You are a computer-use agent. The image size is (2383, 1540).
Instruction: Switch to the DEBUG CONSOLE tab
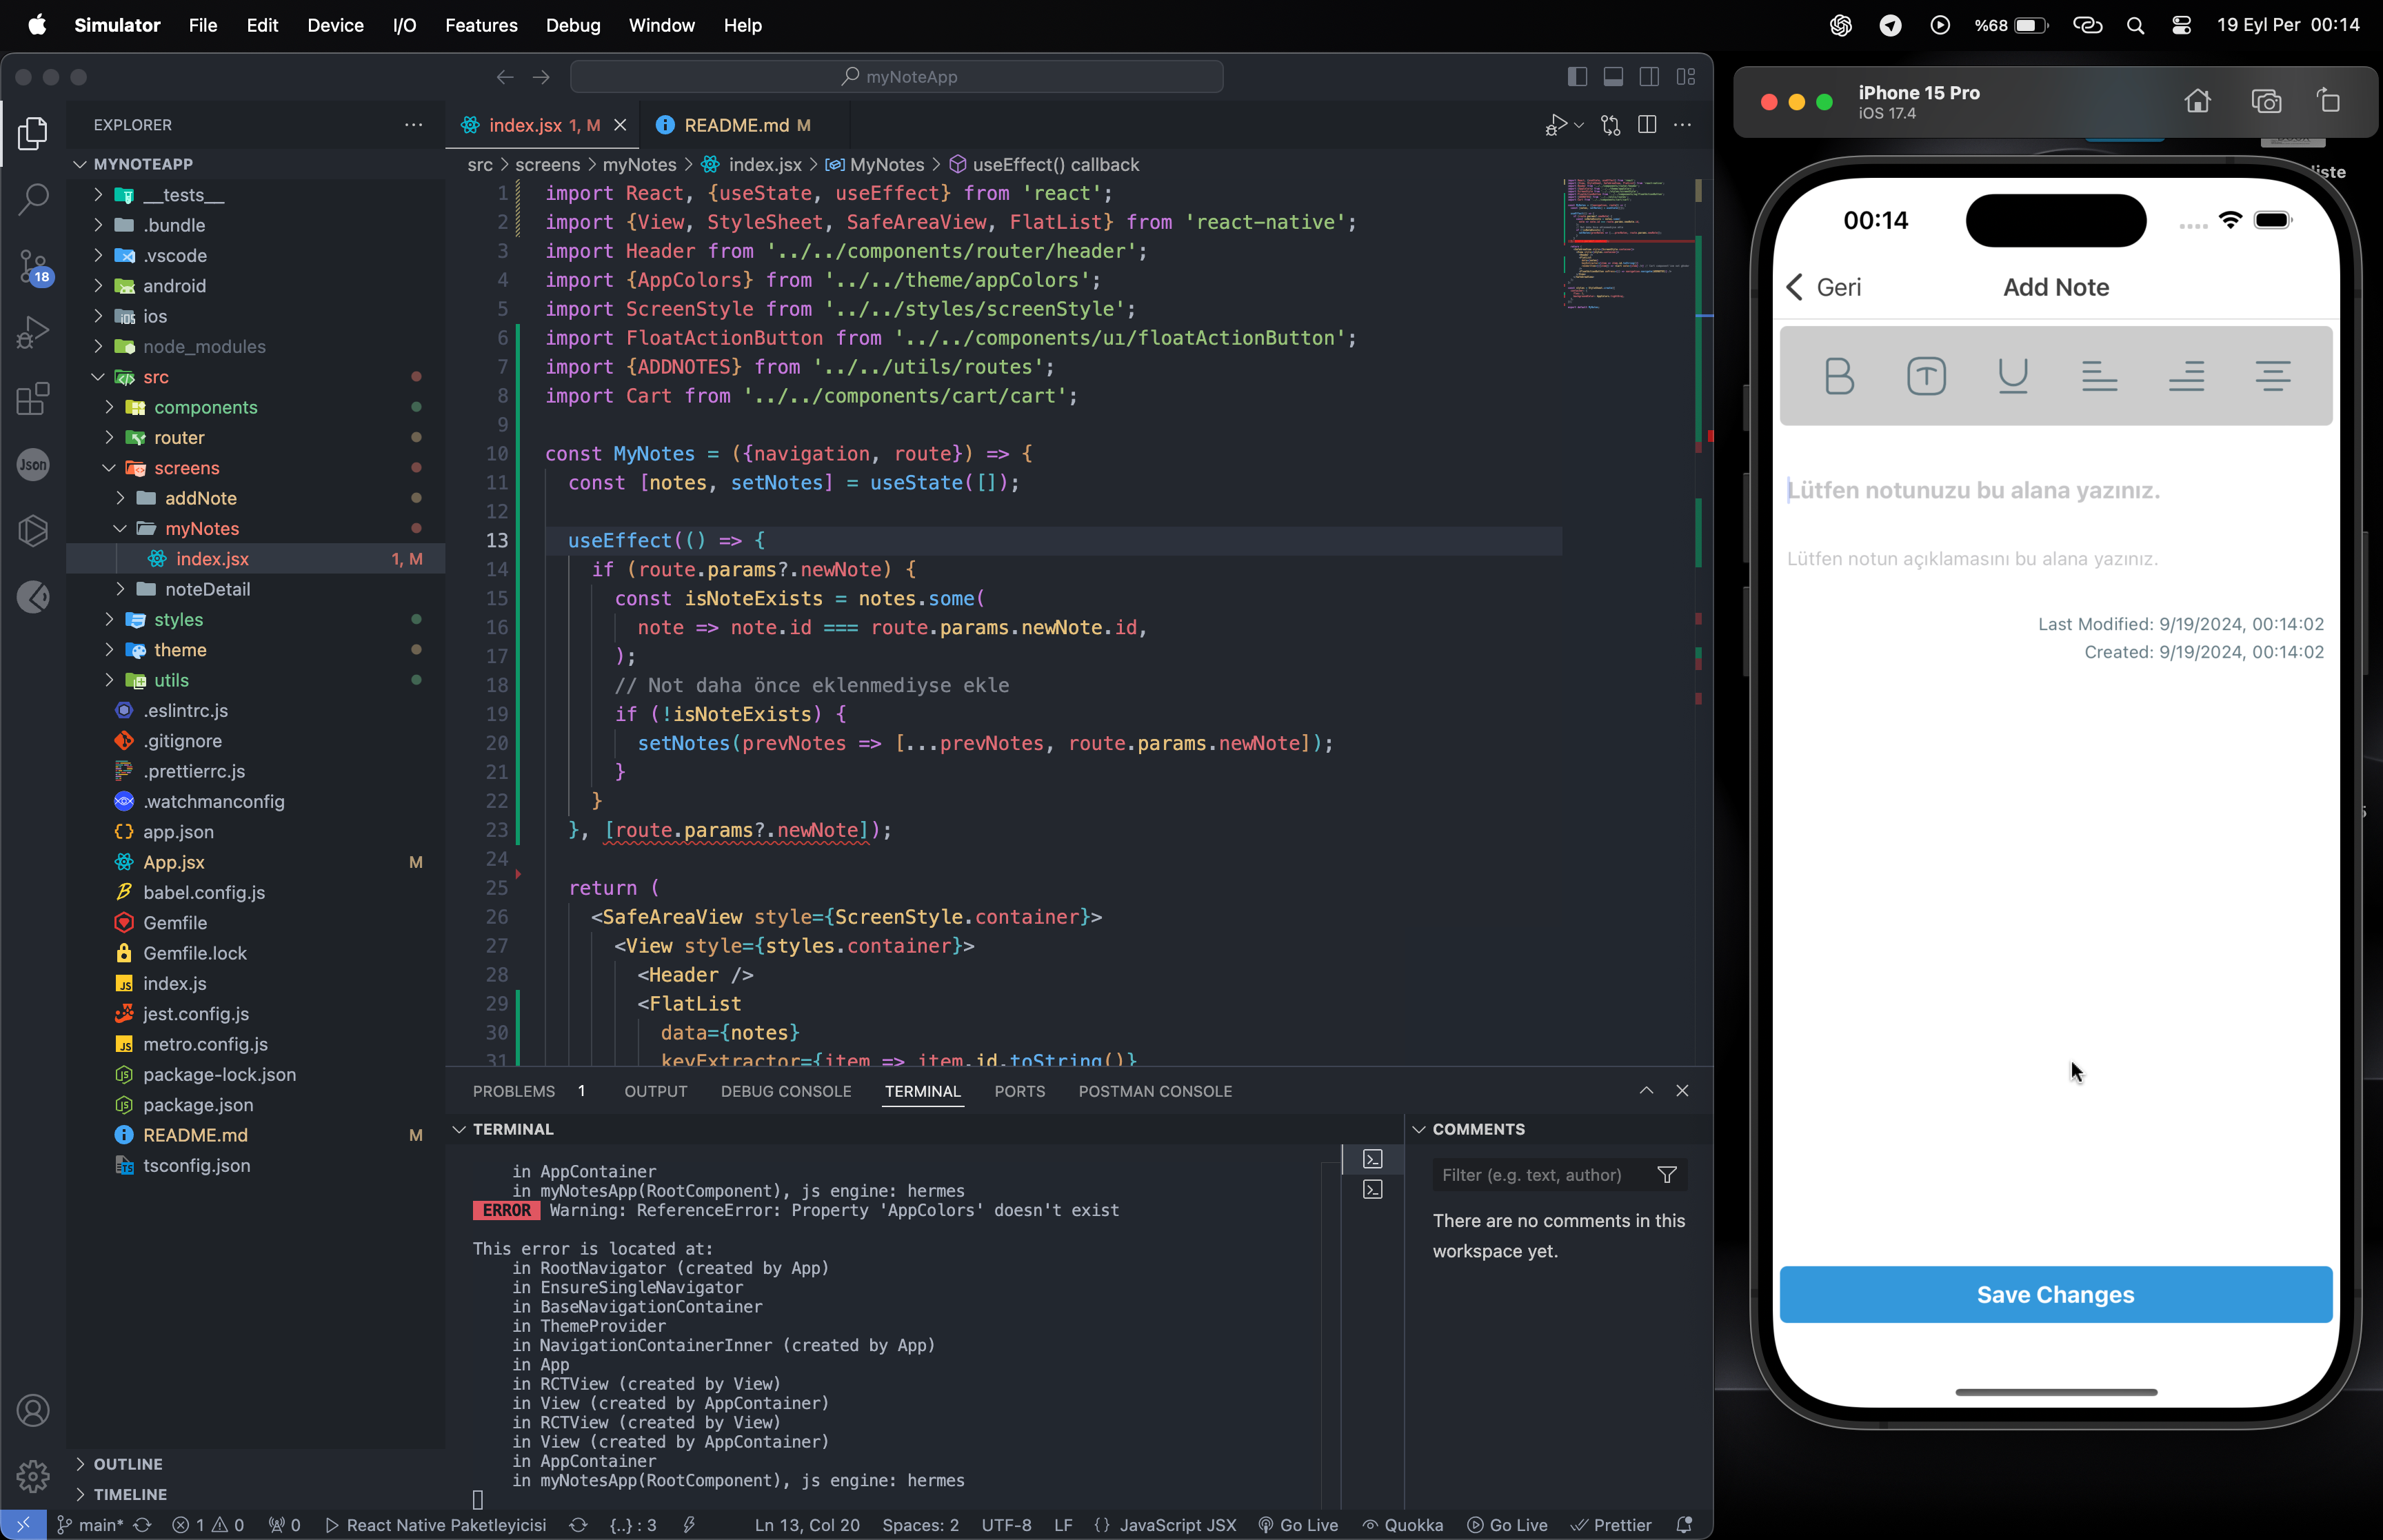pyautogui.click(x=785, y=1091)
